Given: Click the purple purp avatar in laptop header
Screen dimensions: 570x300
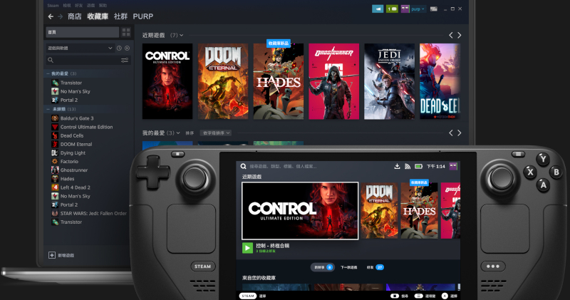Looking at the screenshot, I should click(405, 9).
